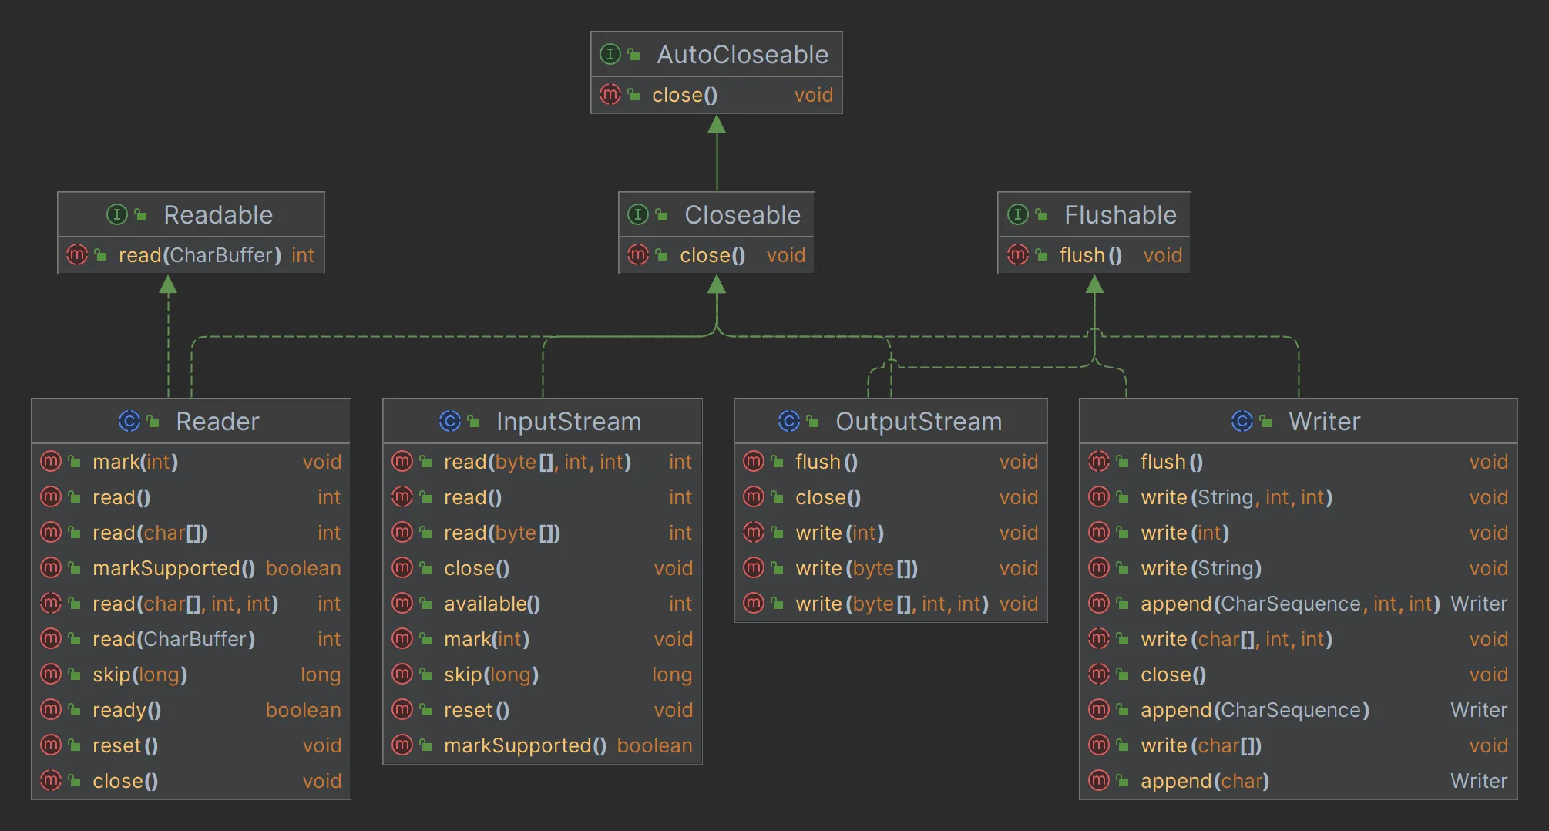Click the Writer class title
The width and height of the screenshot is (1549, 831).
point(1324,421)
